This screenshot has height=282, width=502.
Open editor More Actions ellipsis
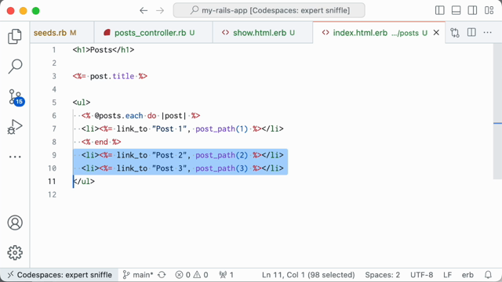tap(488, 32)
